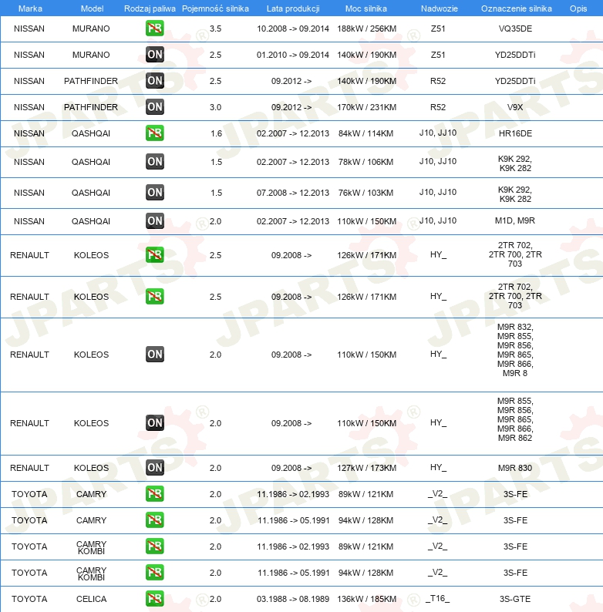
Task: Select engine code VQ35DE
Action: [x=515, y=29]
